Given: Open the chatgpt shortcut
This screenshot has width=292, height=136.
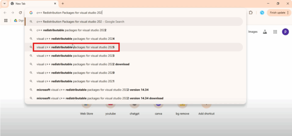Looking at the screenshot, I should coord(135,109).
